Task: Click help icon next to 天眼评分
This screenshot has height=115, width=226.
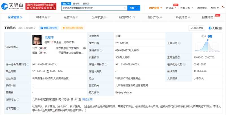Action: [x=179, y=43]
